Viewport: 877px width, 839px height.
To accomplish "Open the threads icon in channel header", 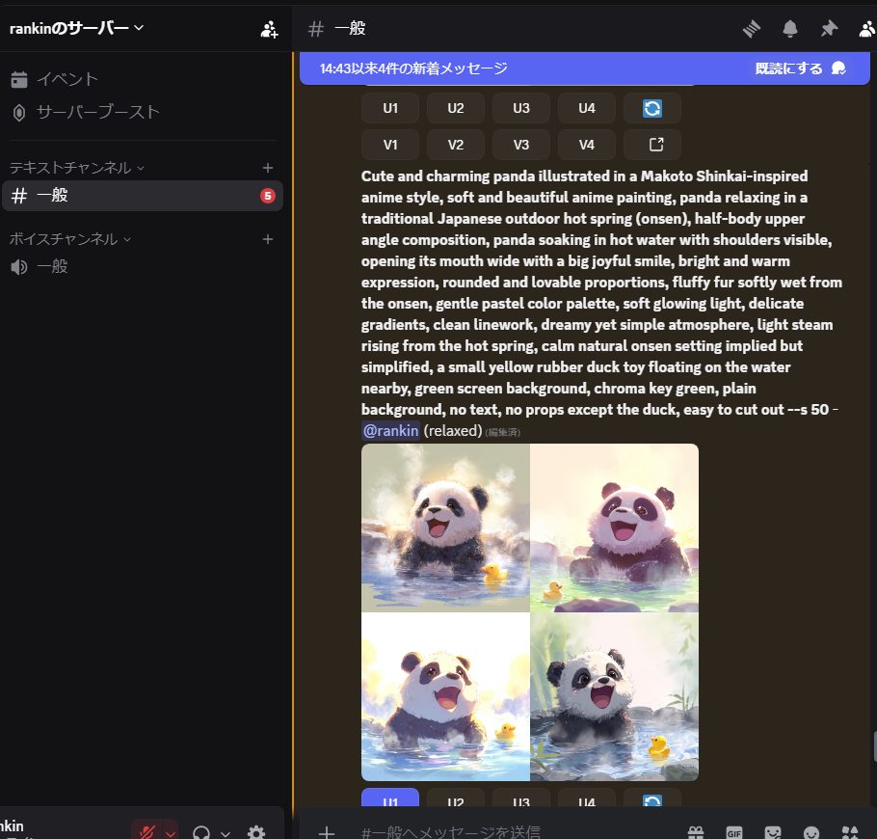I will tap(752, 29).
